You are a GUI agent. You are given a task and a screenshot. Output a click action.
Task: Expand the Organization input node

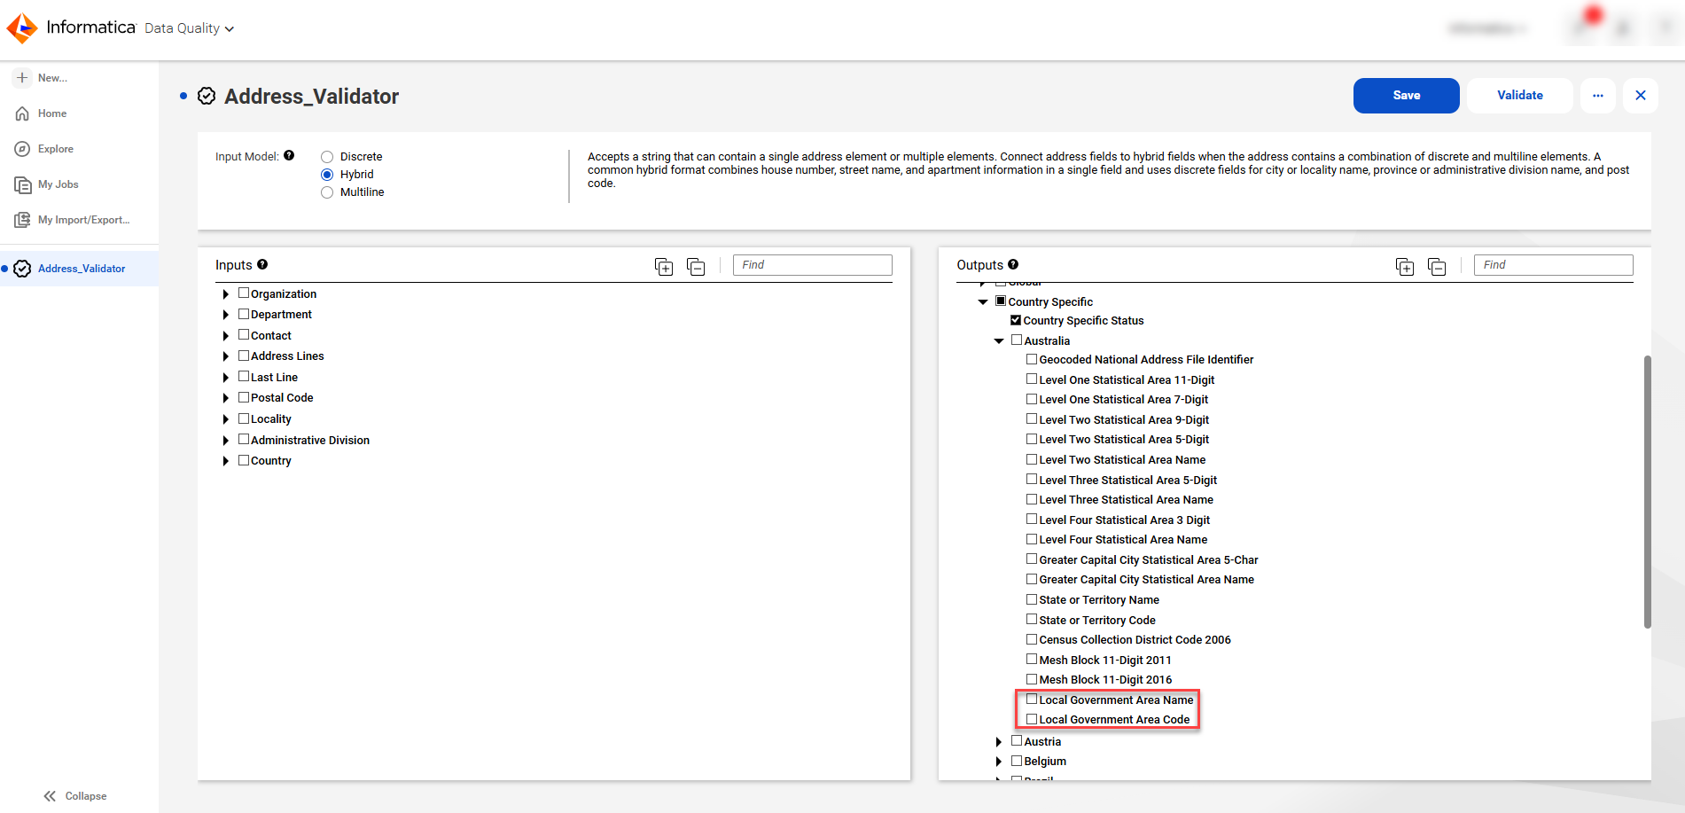click(x=225, y=294)
